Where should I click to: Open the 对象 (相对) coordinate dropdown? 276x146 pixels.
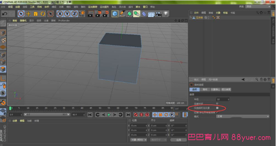[138, 140]
